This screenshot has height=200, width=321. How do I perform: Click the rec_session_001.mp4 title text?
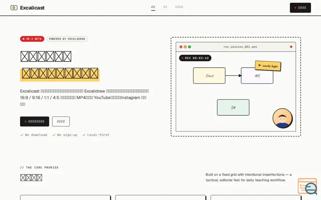coord(240,47)
